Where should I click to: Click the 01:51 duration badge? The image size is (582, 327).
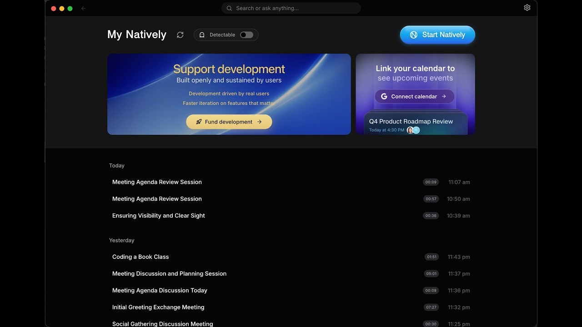tap(431, 257)
